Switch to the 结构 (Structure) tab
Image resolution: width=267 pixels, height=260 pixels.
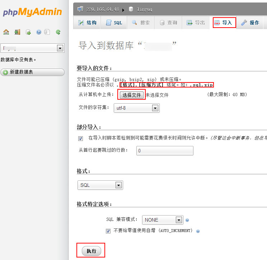(x=87, y=23)
